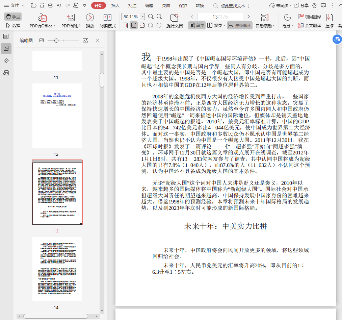Screen dimensions: 342x320
Task: Click the 划词翻译 word translate button
Action: [x=310, y=17]
